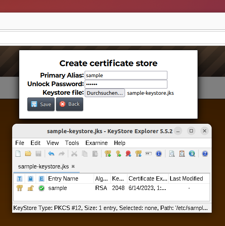Open Help with the question mark icon

click(x=205, y=154)
